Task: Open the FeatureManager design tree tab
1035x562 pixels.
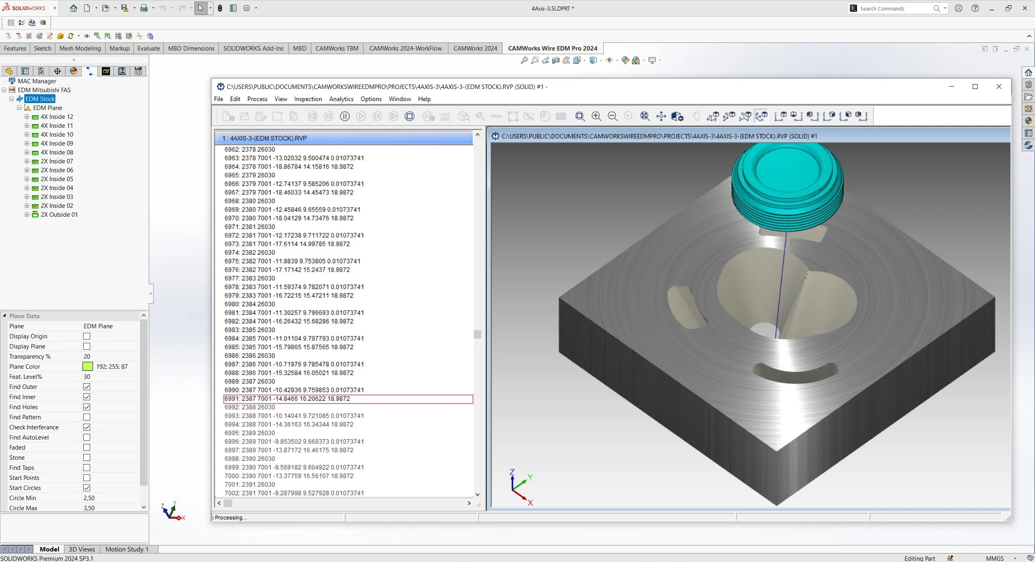Action: pyautogui.click(x=9, y=71)
